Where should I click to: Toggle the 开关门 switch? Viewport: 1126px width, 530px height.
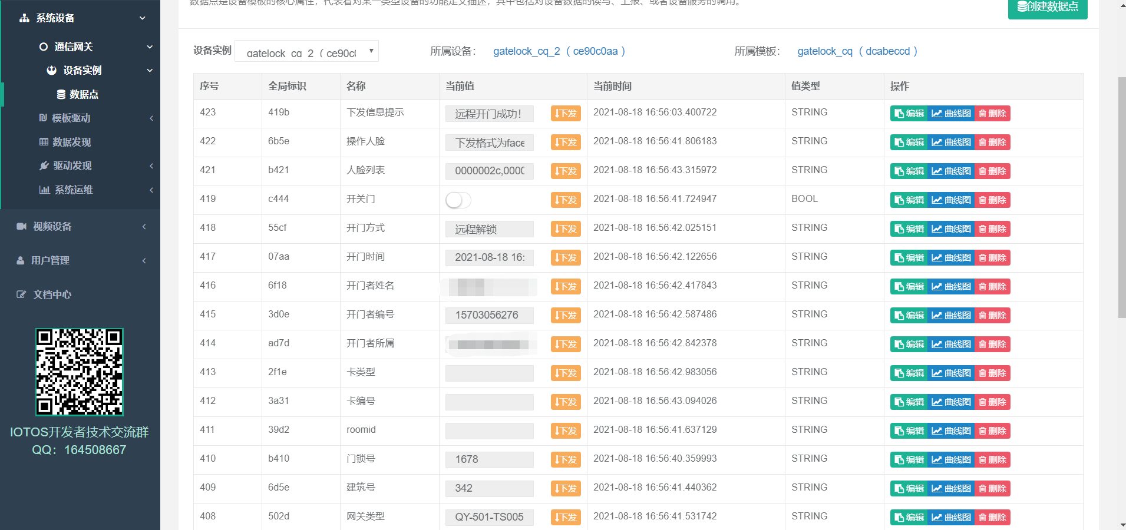(x=458, y=200)
